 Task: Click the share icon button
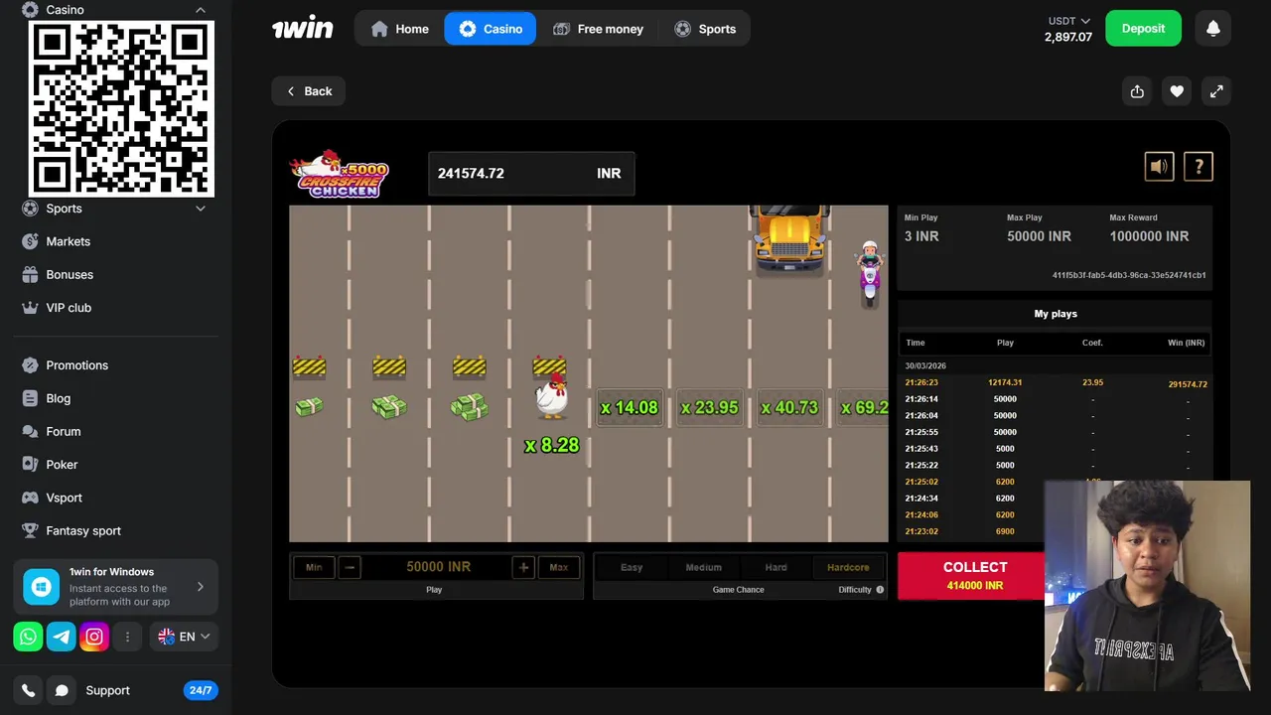(x=1137, y=91)
